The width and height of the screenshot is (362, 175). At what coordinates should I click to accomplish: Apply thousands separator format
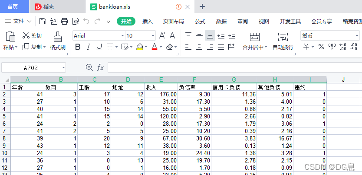click(x=332, y=47)
